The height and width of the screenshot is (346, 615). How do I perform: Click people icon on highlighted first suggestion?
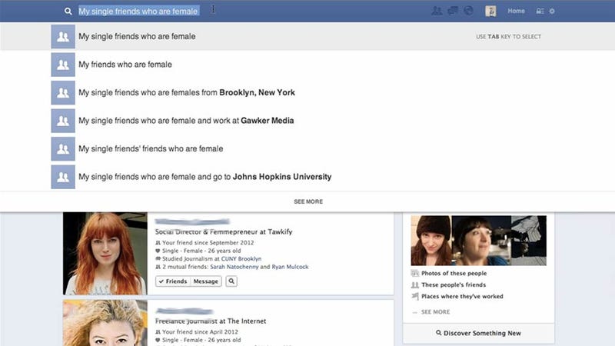pyautogui.click(x=63, y=36)
